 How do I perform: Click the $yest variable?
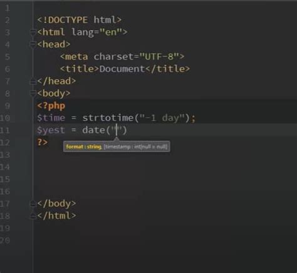(x=51, y=130)
